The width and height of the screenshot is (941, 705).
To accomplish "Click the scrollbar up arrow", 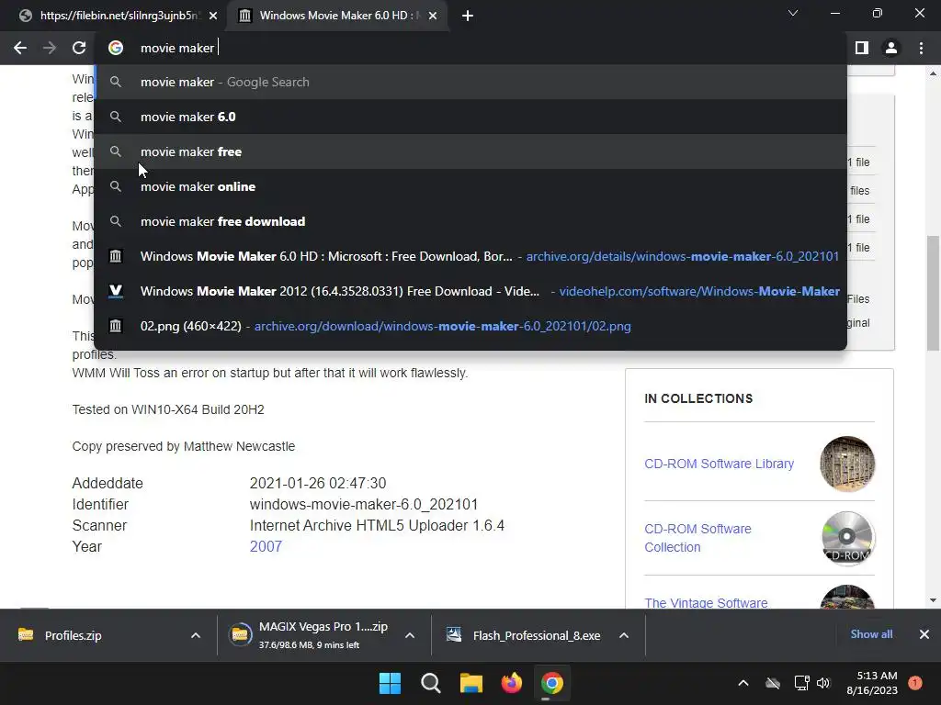I will tap(933, 73).
